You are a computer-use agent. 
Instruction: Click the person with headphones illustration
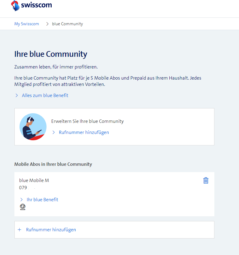point(33,127)
